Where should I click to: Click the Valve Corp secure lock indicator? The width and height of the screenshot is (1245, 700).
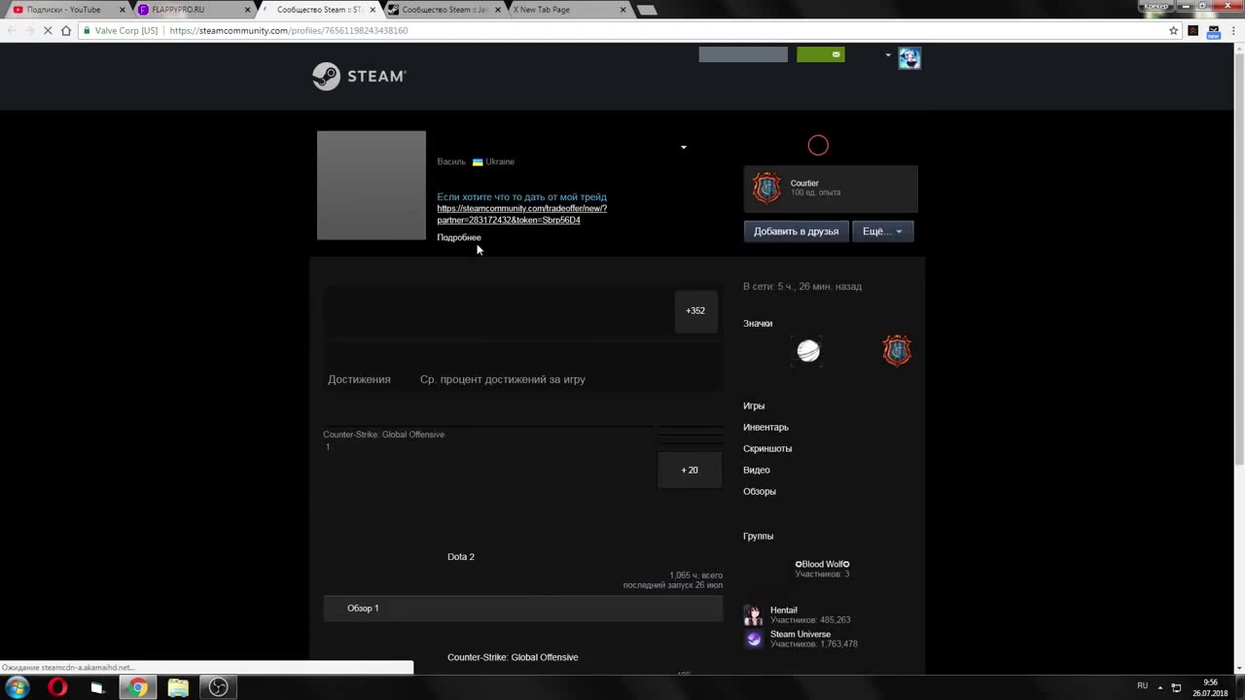pyautogui.click(x=121, y=30)
